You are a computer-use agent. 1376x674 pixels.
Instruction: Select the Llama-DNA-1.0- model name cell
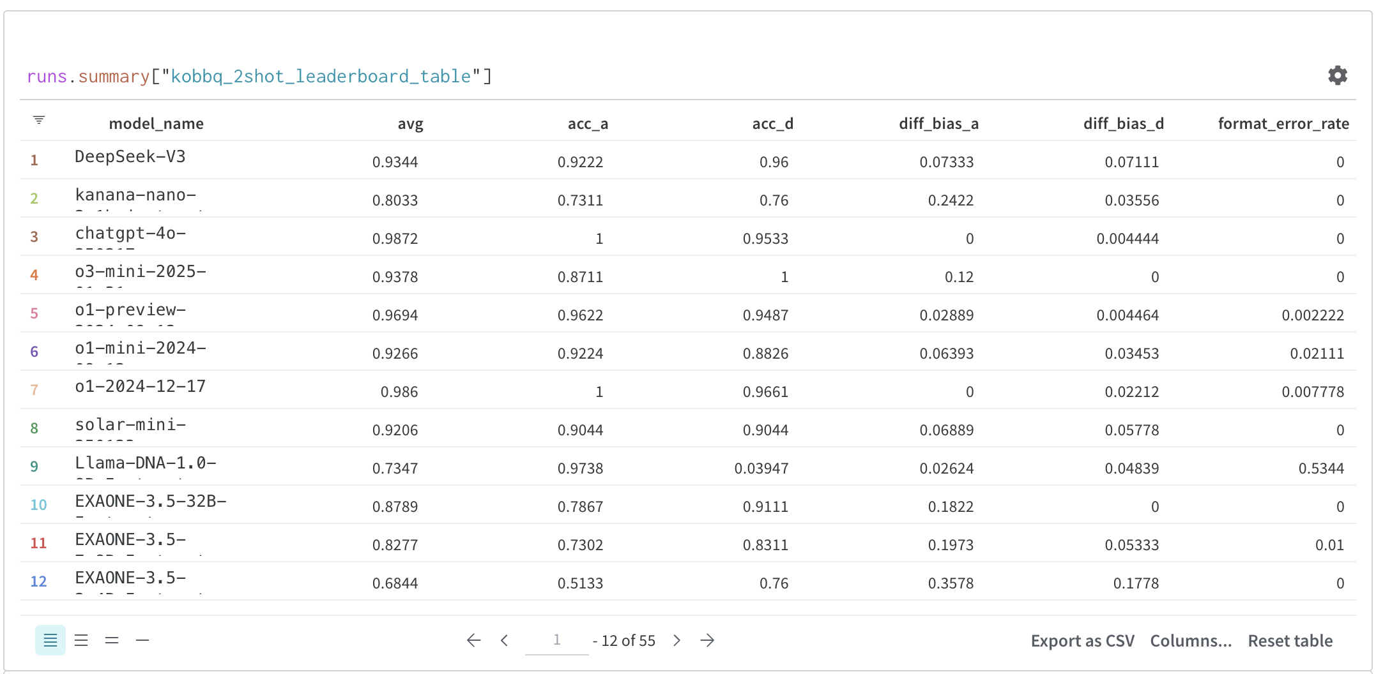pyautogui.click(x=146, y=463)
